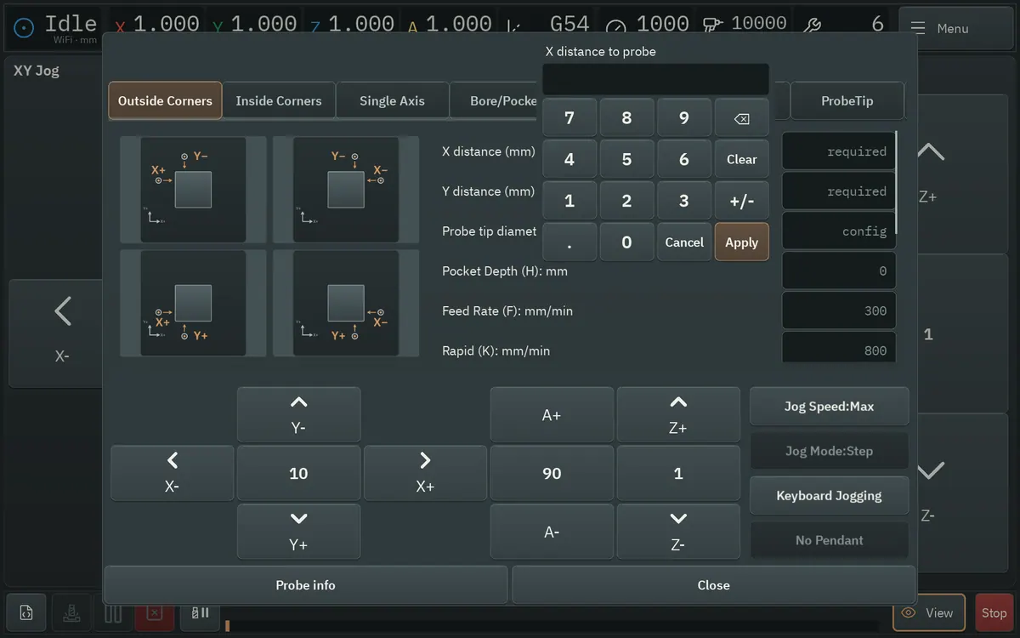Tap the 7 key on the keypad

coord(569,118)
